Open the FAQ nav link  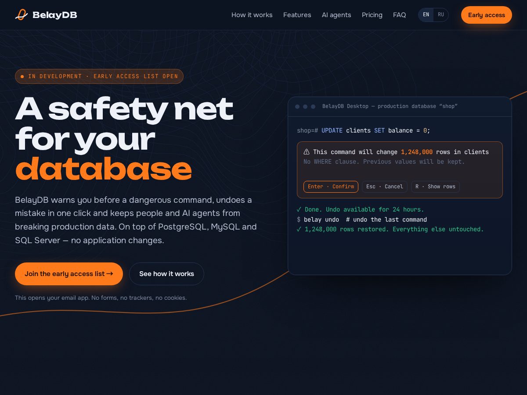coord(400,15)
